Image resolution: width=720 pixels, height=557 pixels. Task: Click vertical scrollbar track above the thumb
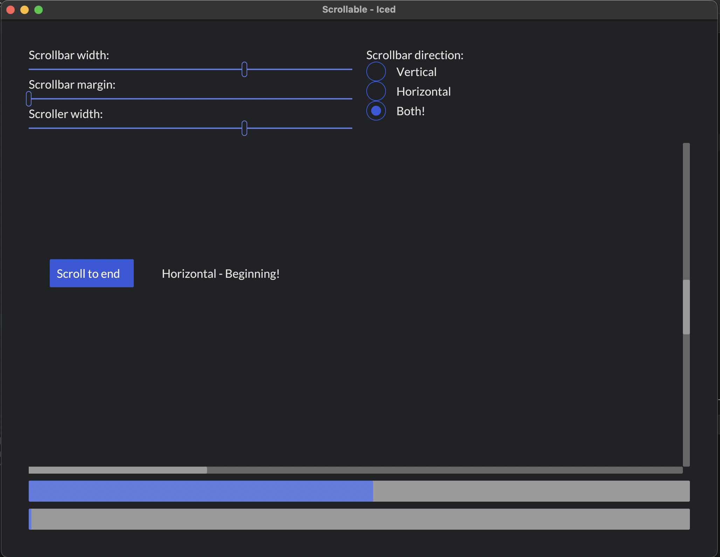[686, 210]
